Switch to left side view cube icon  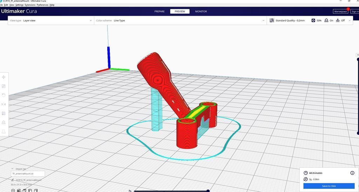coord(30,190)
